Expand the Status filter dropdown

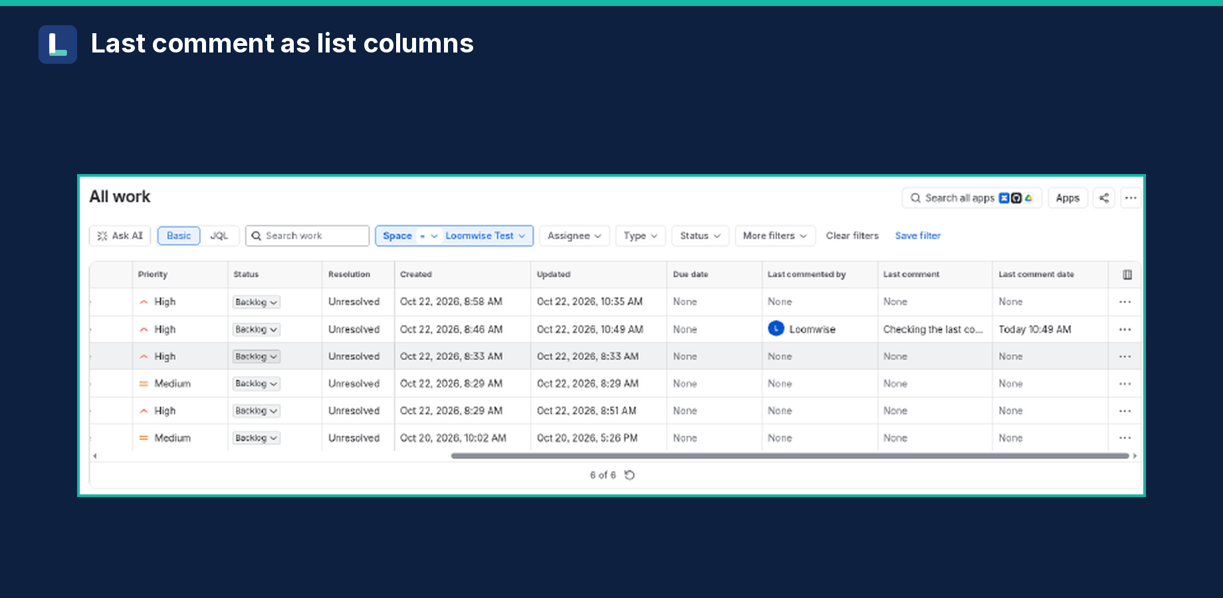tap(700, 236)
